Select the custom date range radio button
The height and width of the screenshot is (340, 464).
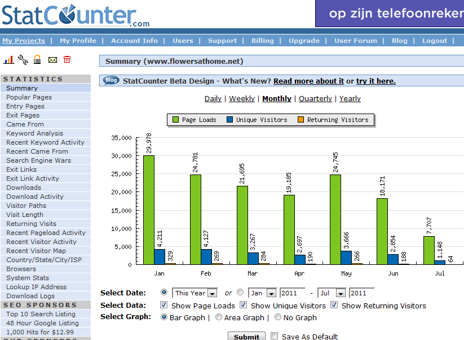point(240,292)
